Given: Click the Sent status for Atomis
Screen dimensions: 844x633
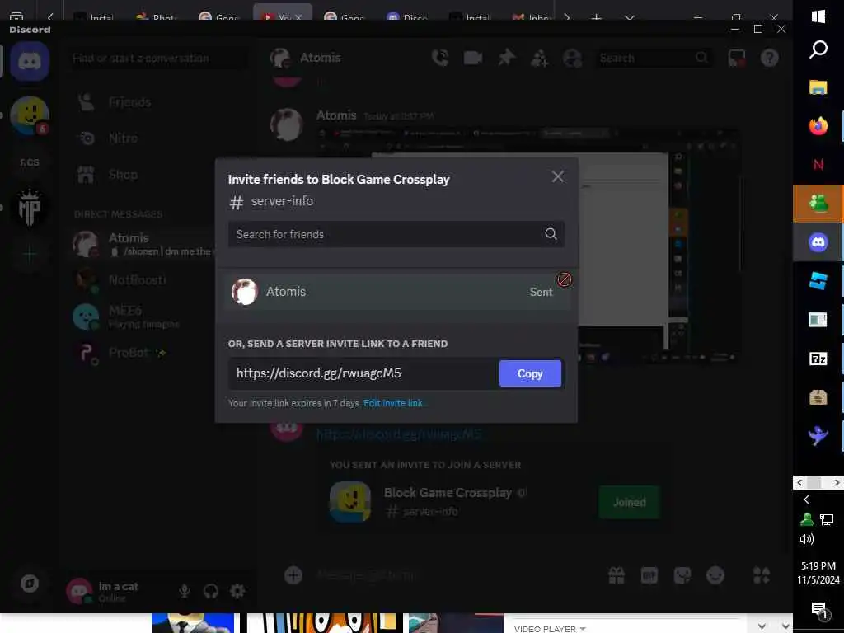Looking at the screenshot, I should click(x=541, y=293).
